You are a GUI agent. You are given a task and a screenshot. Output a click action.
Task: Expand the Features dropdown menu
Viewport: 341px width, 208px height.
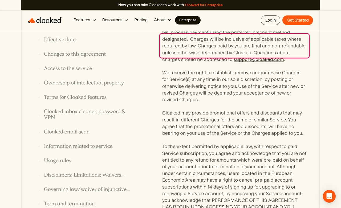84,20
